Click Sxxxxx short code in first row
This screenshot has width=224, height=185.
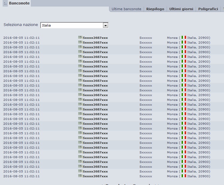(146, 38)
